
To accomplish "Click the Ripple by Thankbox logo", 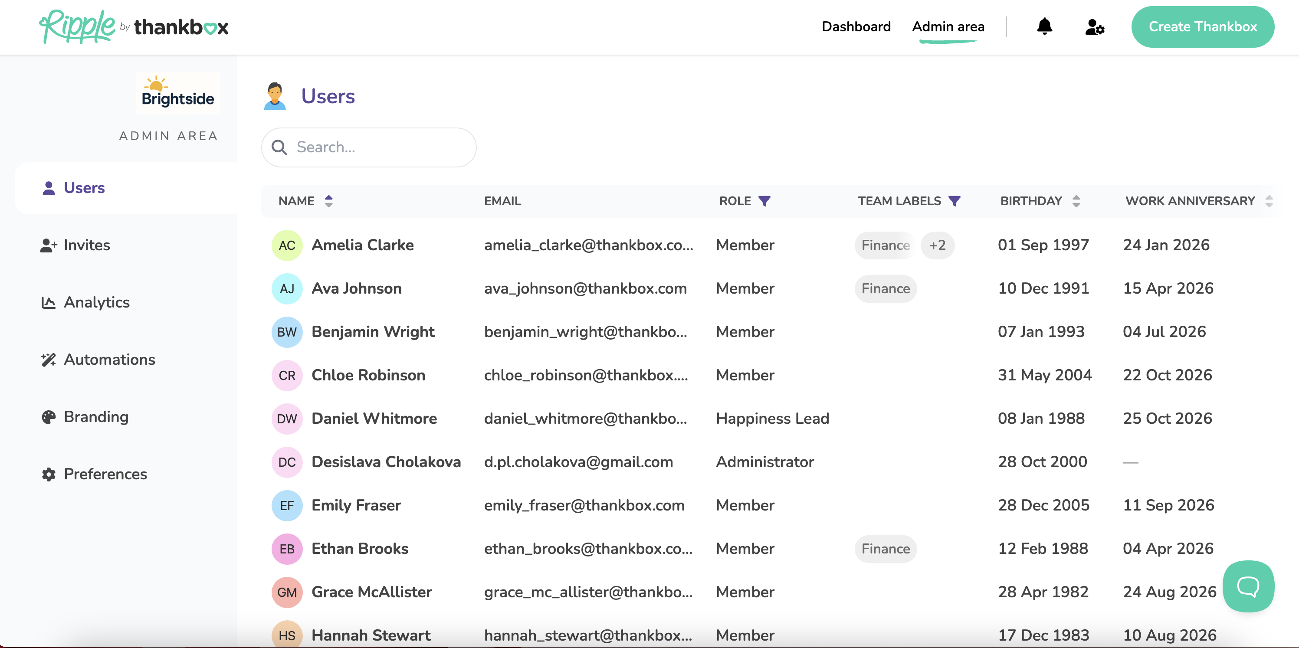I will [x=134, y=27].
